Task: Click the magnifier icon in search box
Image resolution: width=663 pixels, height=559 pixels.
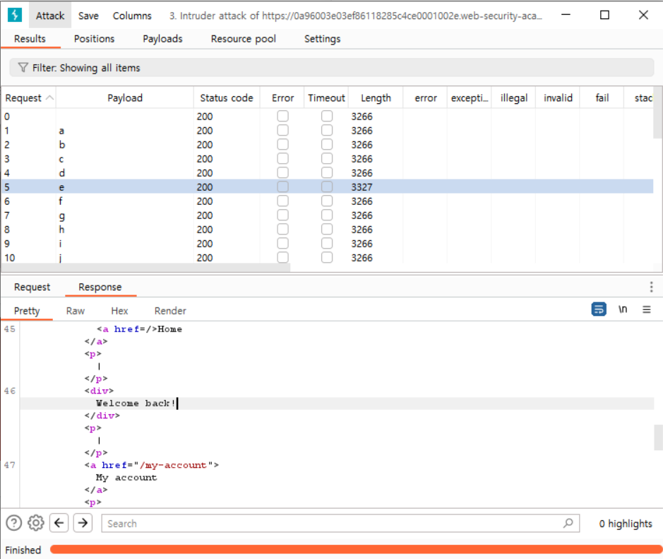Action: 568,523
